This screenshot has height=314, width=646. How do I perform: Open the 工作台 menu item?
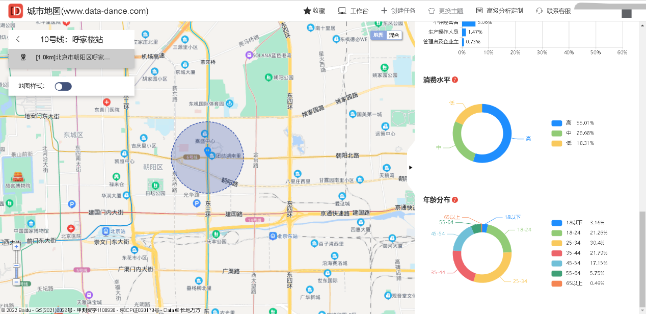(x=359, y=11)
